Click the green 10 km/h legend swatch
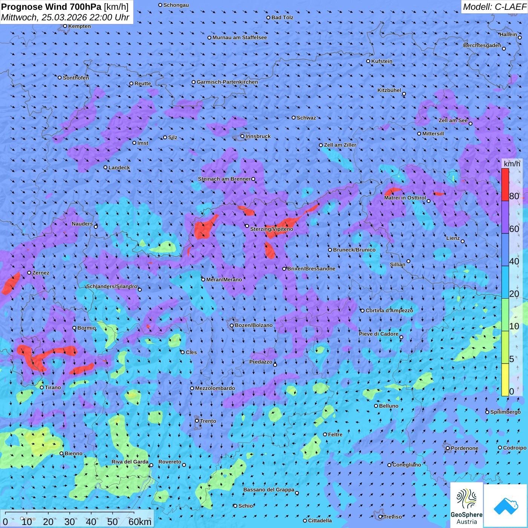 tap(505, 315)
